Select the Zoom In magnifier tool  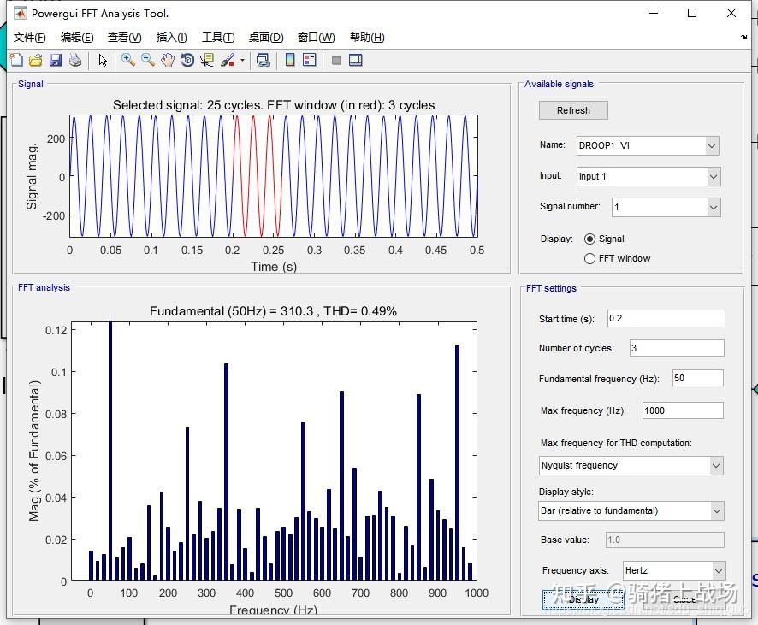[127, 60]
